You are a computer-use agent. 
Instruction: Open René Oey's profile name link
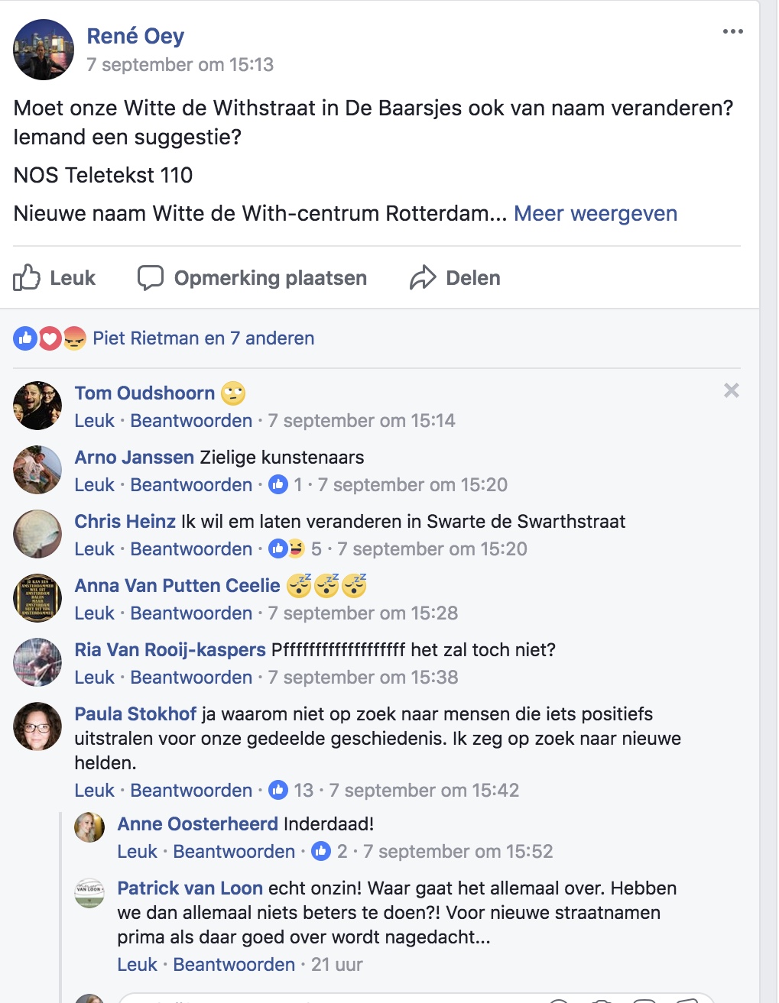point(135,36)
